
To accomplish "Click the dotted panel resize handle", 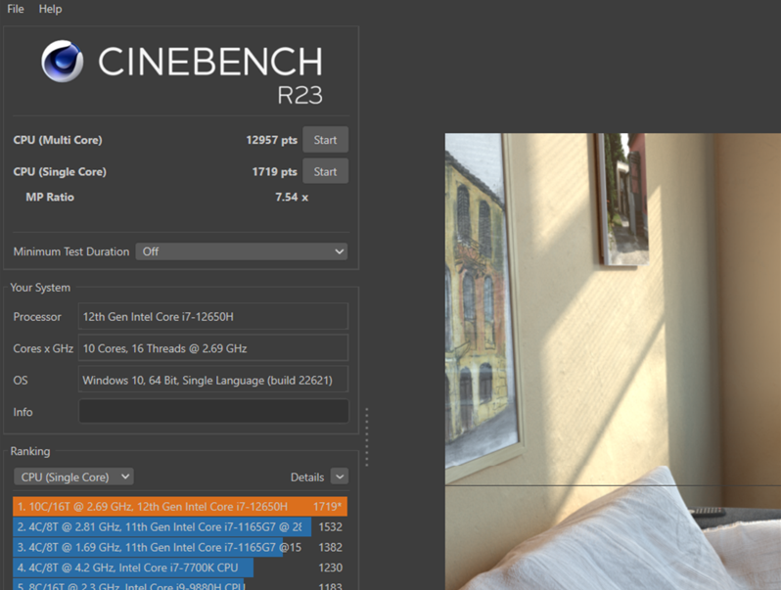I will click(367, 437).
